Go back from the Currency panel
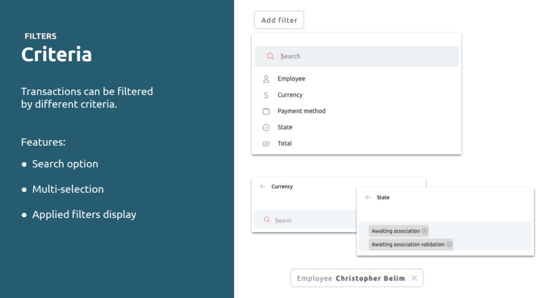 point(262,187)
